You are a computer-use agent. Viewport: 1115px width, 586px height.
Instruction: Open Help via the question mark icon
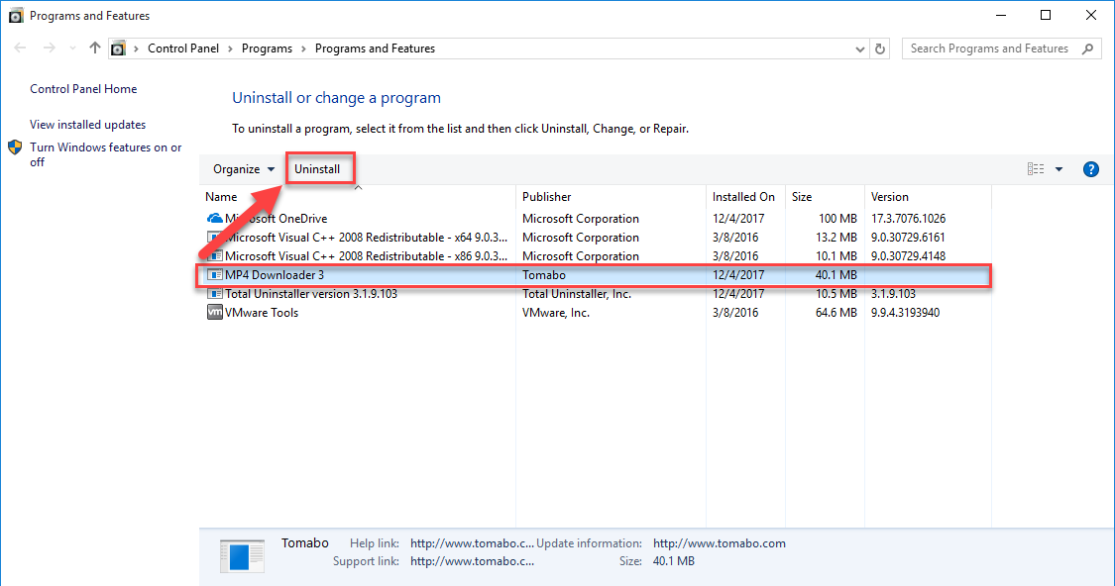pyautogui.click(x=1090, y=168)
